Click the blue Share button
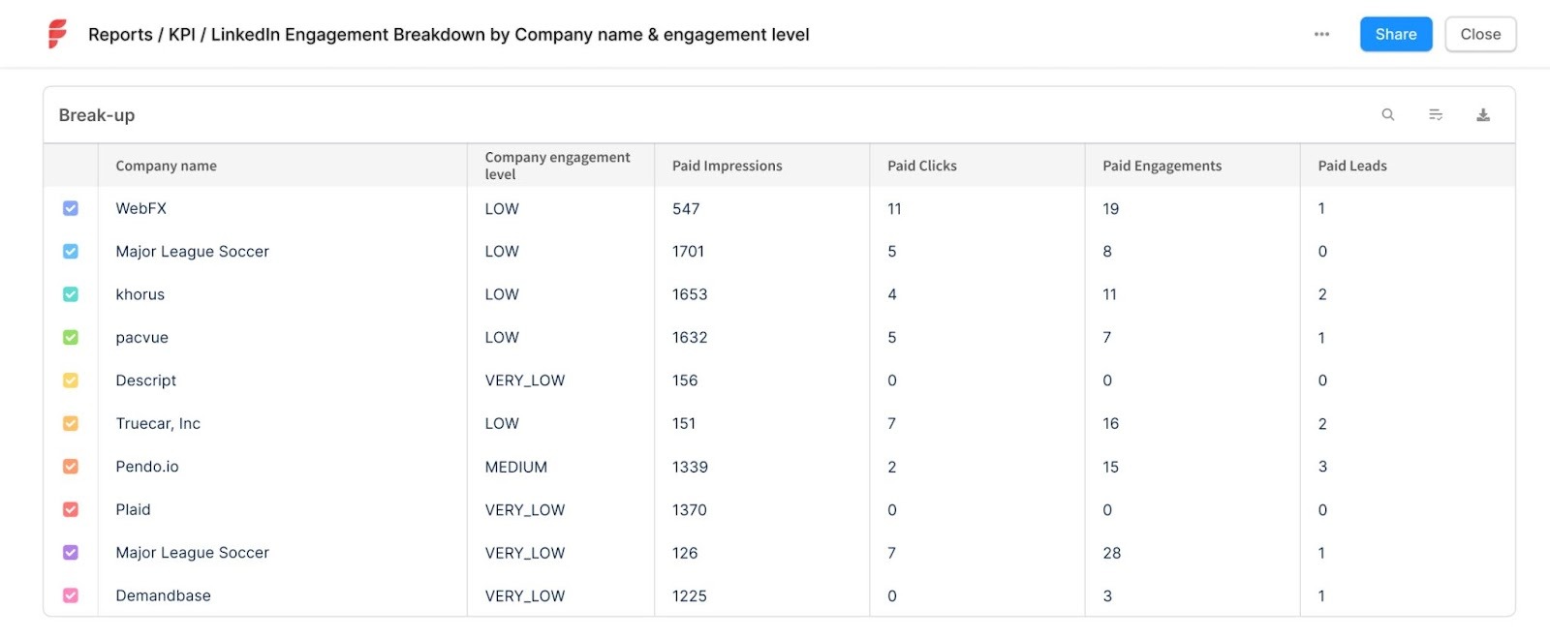Viewport: 1550px width, 639px height. point(1396,34)
